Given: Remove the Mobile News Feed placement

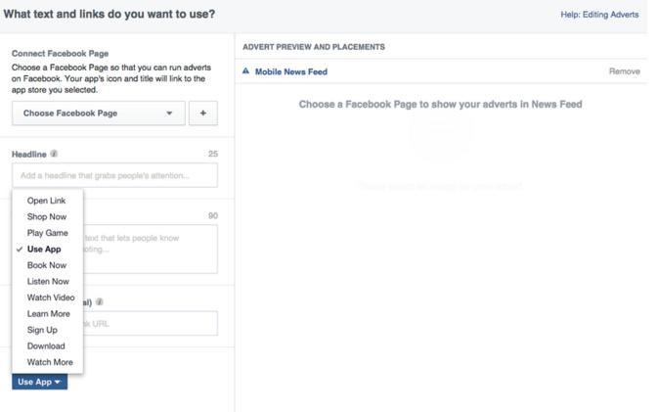Looking at the screenshot, I should click(x=624, y=71).
